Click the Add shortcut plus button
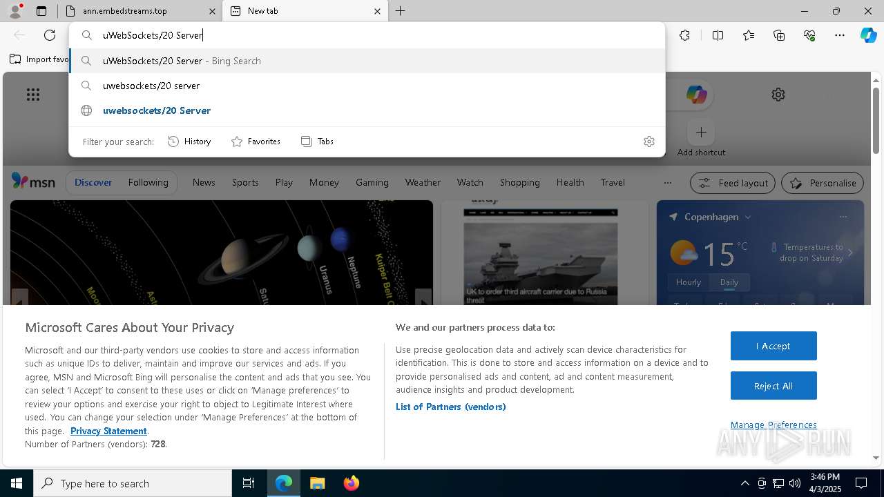884x497 pixels. (701, 132)
